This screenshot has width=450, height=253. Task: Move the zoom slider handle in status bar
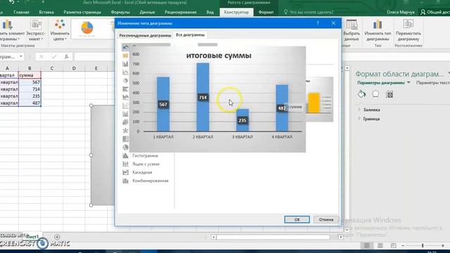[423, 245]
